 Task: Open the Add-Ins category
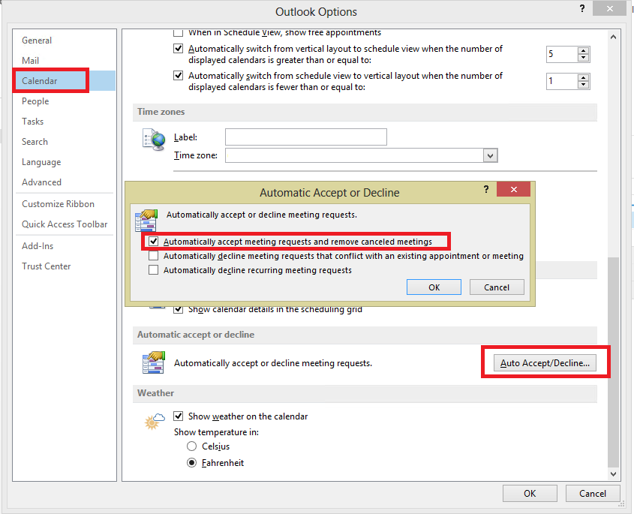38,246
